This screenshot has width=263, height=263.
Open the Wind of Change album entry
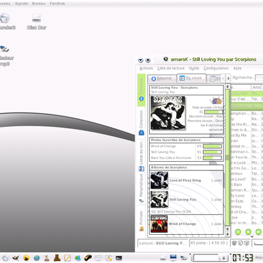click(182, 224)
